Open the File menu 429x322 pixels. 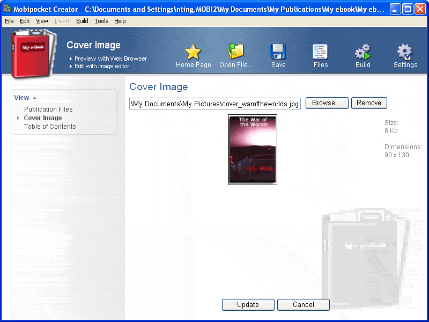coord(9,21)
